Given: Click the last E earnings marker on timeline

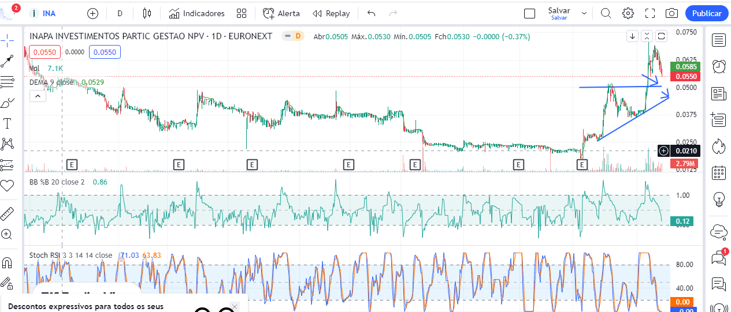Looking at the screenshot, I should pos(582,164).
